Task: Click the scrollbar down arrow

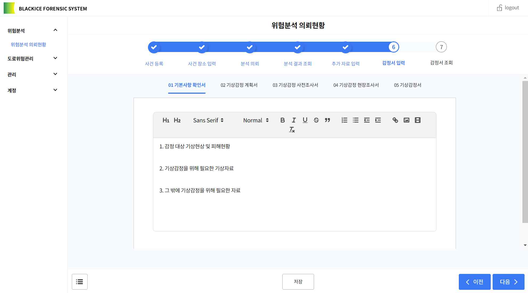Action: (525, 245)
